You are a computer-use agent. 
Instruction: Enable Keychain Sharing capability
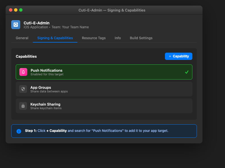[x=104, y=106]
